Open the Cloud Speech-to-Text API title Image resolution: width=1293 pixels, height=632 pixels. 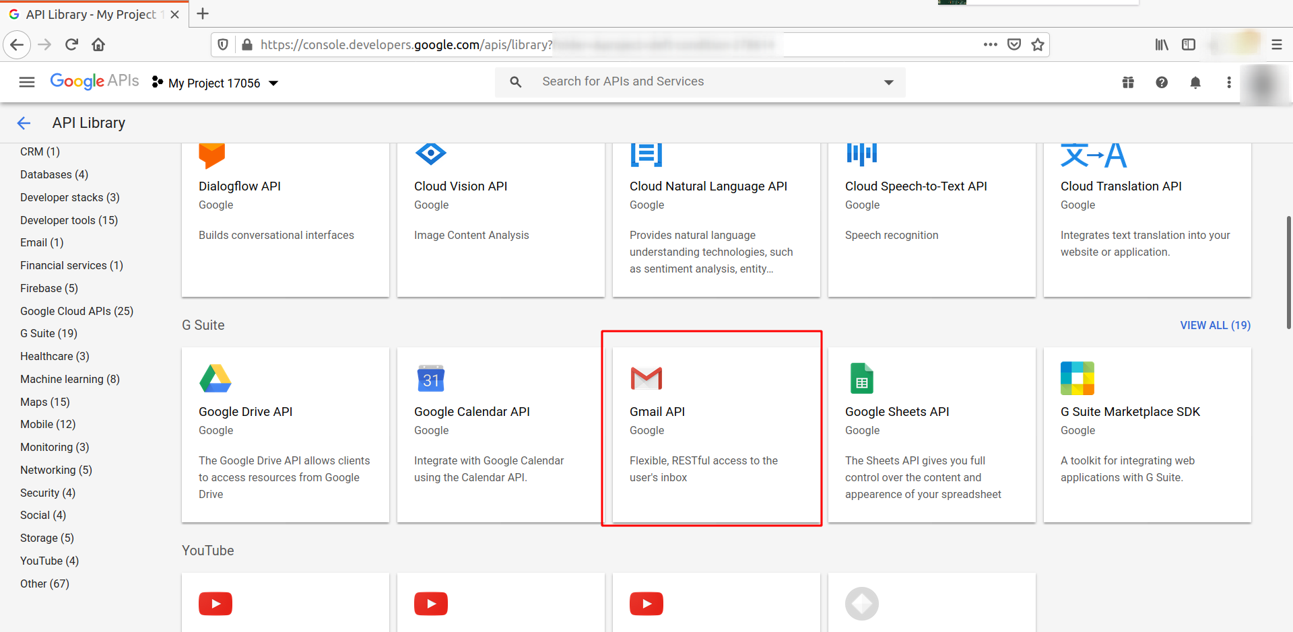coord(917,186)
